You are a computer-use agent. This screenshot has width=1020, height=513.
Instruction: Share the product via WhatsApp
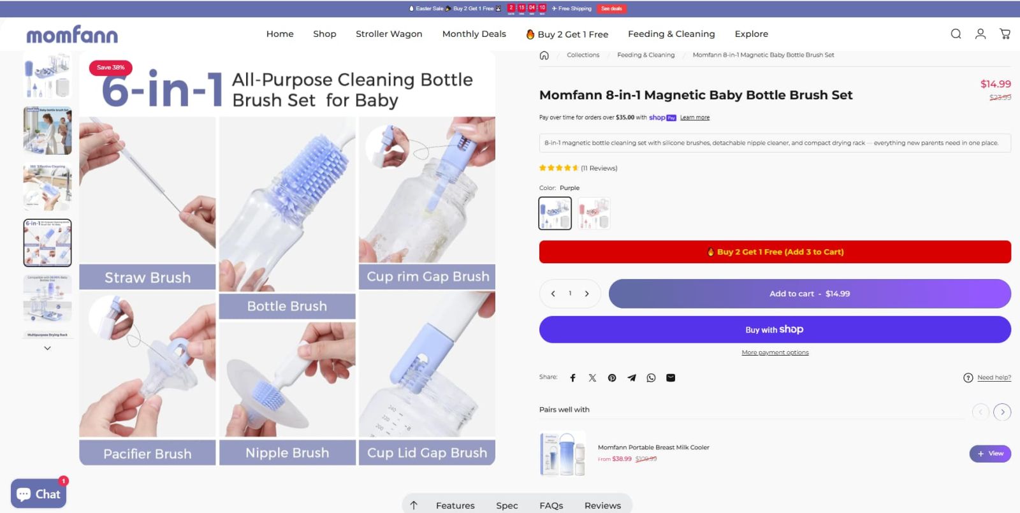tap(651, 377)
